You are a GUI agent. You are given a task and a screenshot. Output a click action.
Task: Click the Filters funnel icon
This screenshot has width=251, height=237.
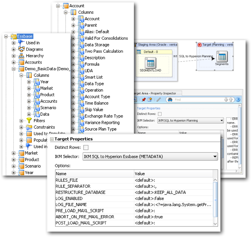pos(29,120)
